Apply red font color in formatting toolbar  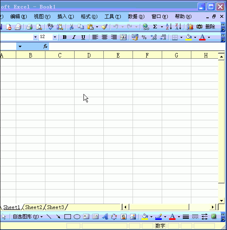click(x=202, y=37)
